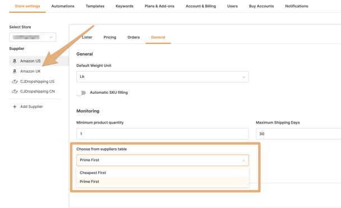Click the Choose from suppliers table label
Image resolution: width=341 pixels, height=208 pixels.
(102, 149)
